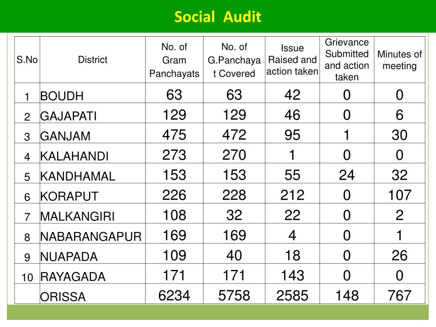Click KORAPUT's issue raised value 212
Viewport: 436px width, 327px height.
[x=292, y=195]
